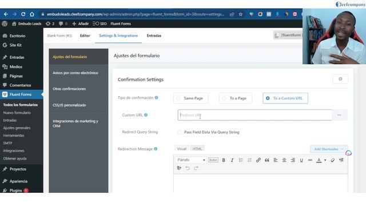Image resolution: width=366 pixels, height=206 pixels.
Task: Click info icon next to Redirection Message
Action: pos(156,149)
